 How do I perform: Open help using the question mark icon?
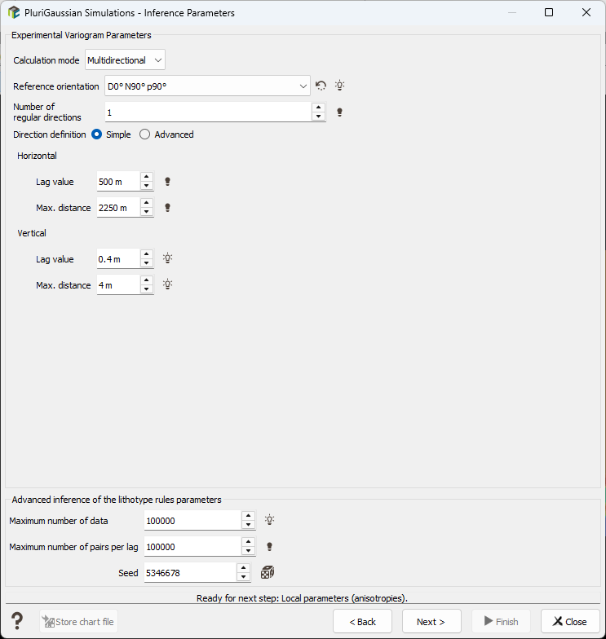(x=18, y=621)
